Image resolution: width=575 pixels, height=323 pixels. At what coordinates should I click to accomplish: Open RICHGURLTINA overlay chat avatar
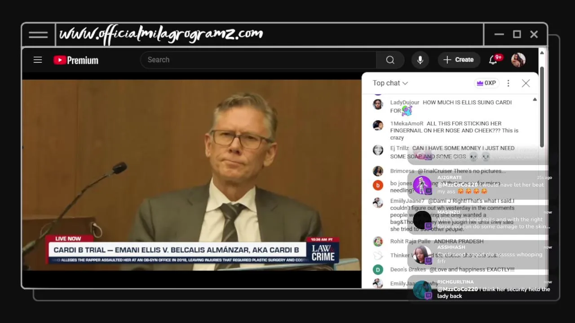(422, 290)
